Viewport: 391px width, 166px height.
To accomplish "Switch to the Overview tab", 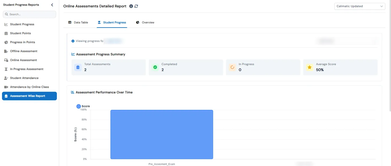I will [x=145, y=22].
